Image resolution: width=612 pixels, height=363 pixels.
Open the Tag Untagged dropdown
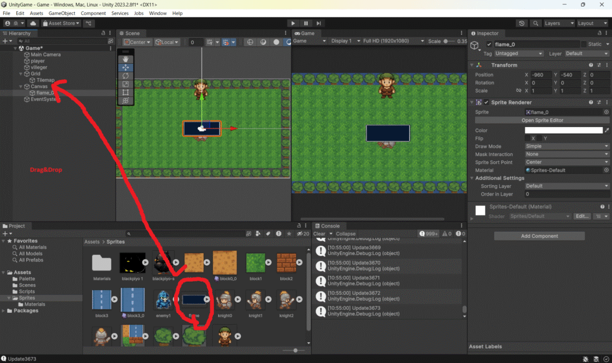pos(518,53)
